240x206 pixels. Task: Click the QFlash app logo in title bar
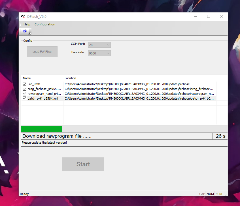(23, 16)
